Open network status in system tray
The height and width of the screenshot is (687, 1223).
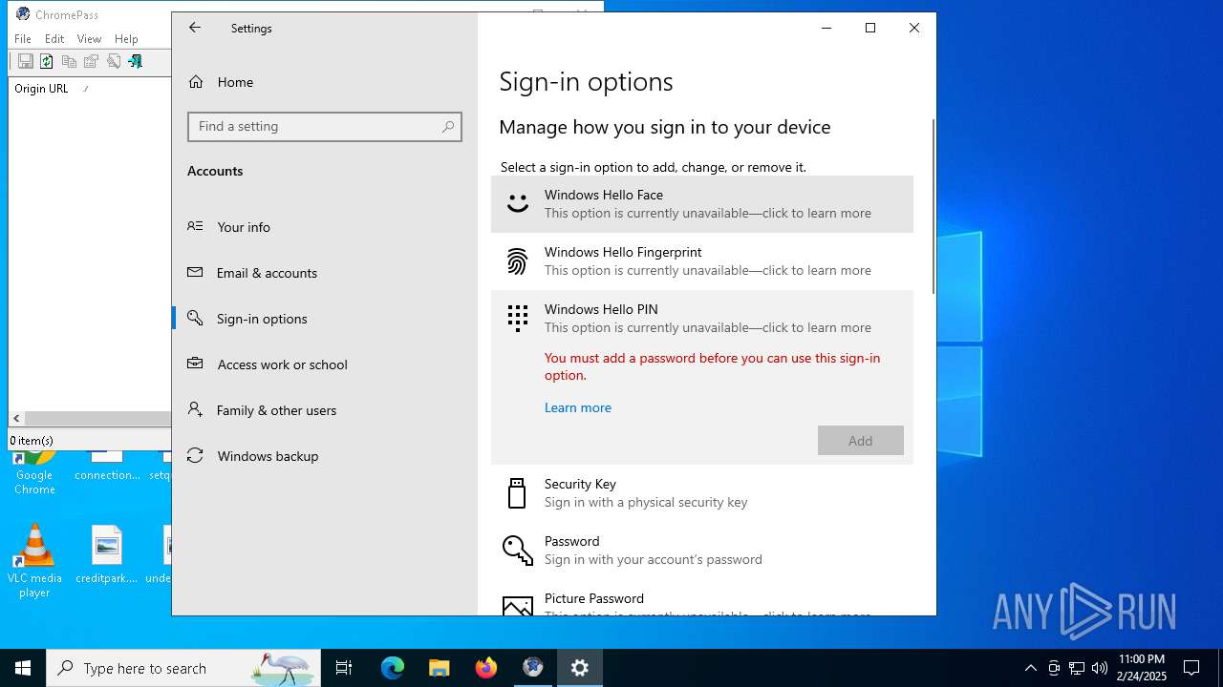pyautogui.click(x=1077, y=668)
